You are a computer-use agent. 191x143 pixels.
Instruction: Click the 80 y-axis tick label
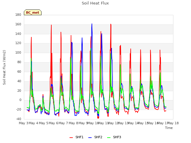[x=19, y=62]
